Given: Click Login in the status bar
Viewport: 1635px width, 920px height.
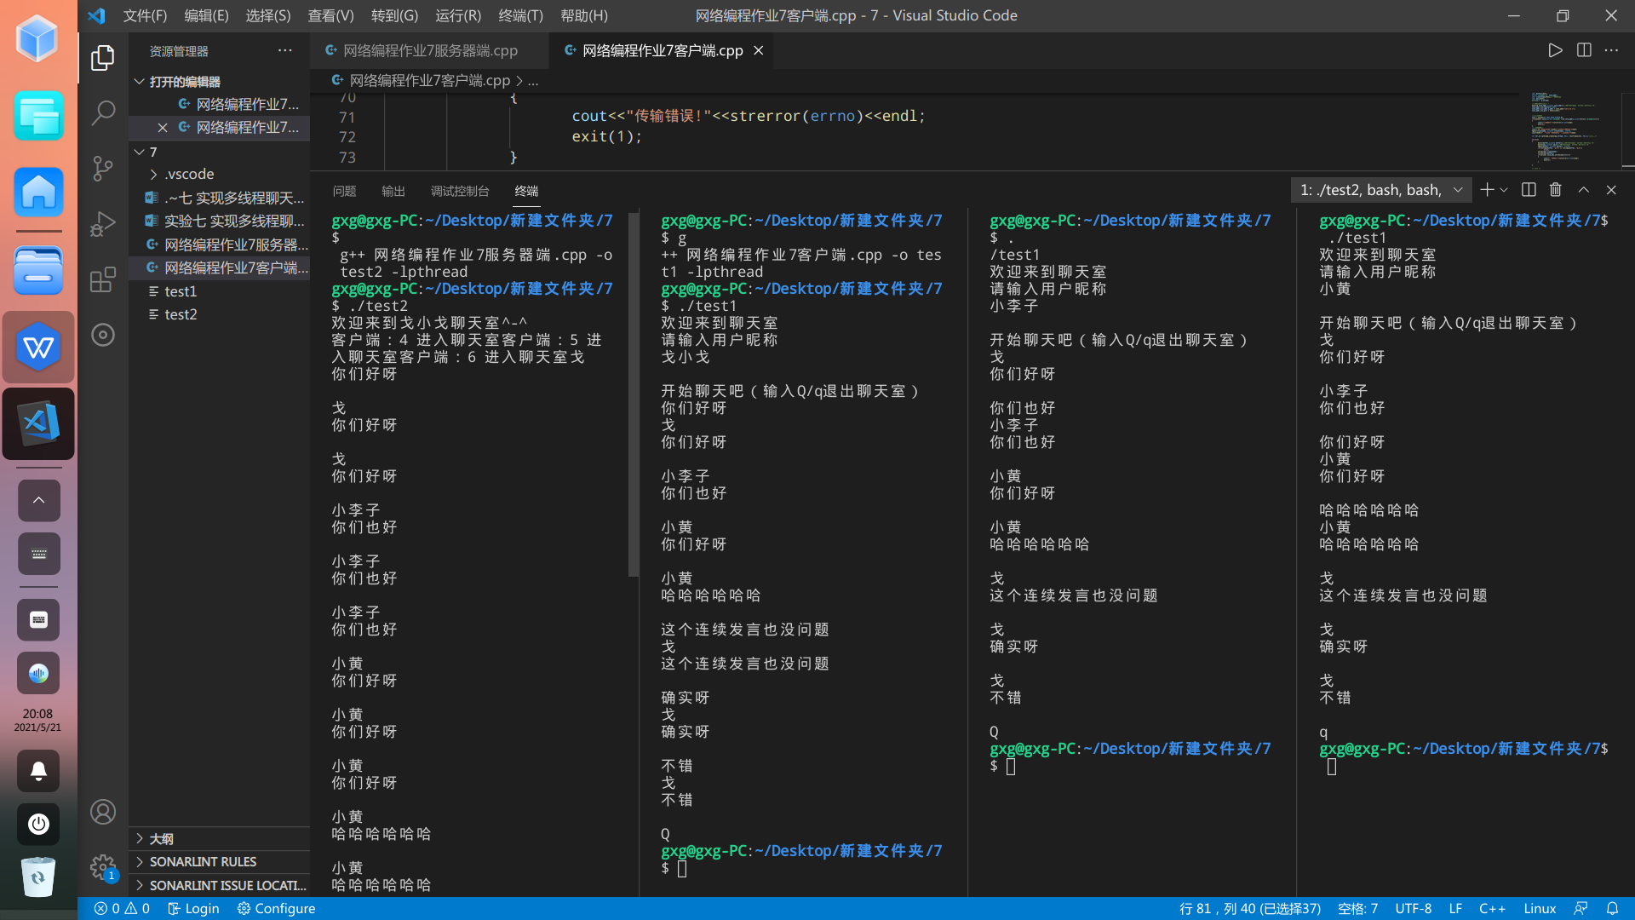Looking at the screenshot, I should 193,908.
